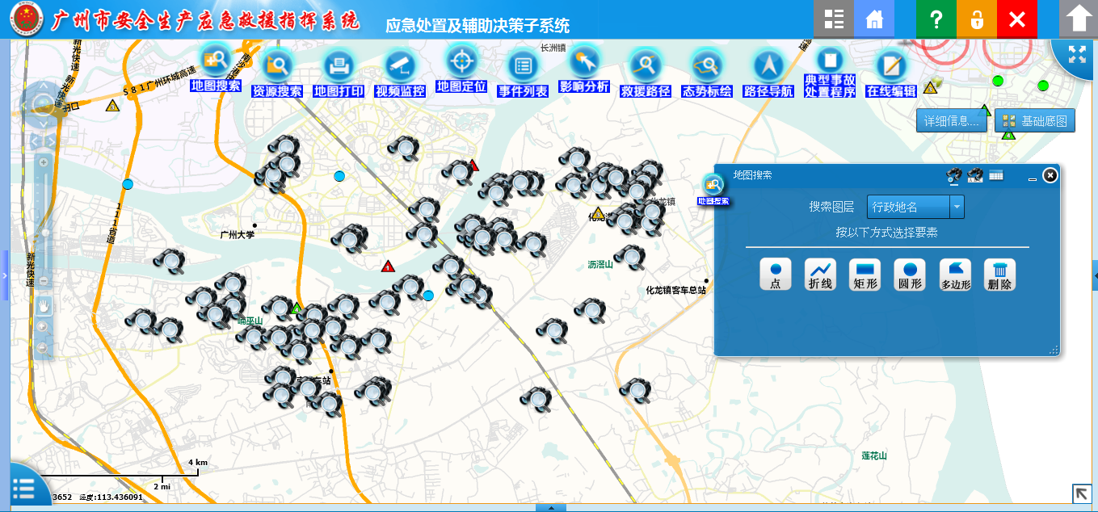
Task: Select the 地图定位 map locate tool
Action: point(461,68)
